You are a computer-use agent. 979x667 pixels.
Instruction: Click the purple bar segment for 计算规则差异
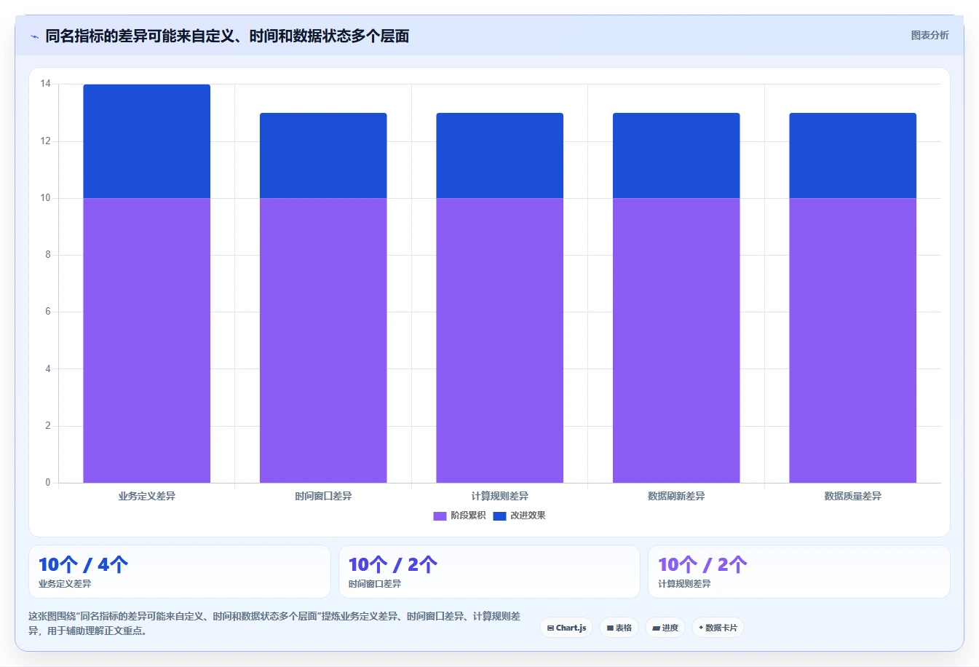500,340
